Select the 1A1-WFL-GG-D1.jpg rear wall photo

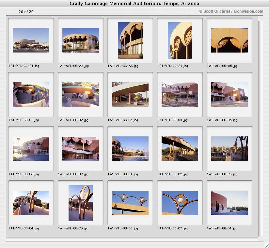229,203
